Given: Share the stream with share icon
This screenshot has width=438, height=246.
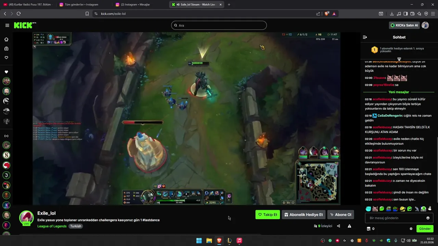Looking at the screenshot, I should coord(338,226).
